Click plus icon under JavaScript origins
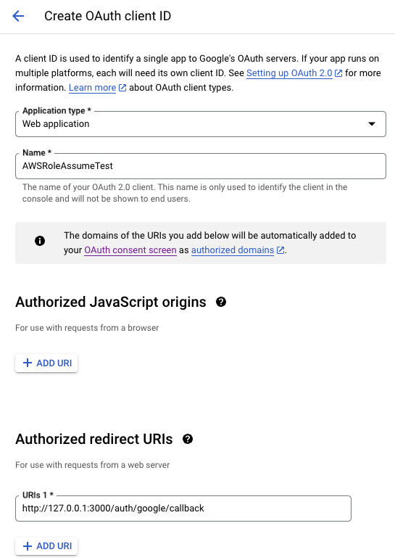Image resolution: width=395 pixels, height=560 pixels. point(28,363)
